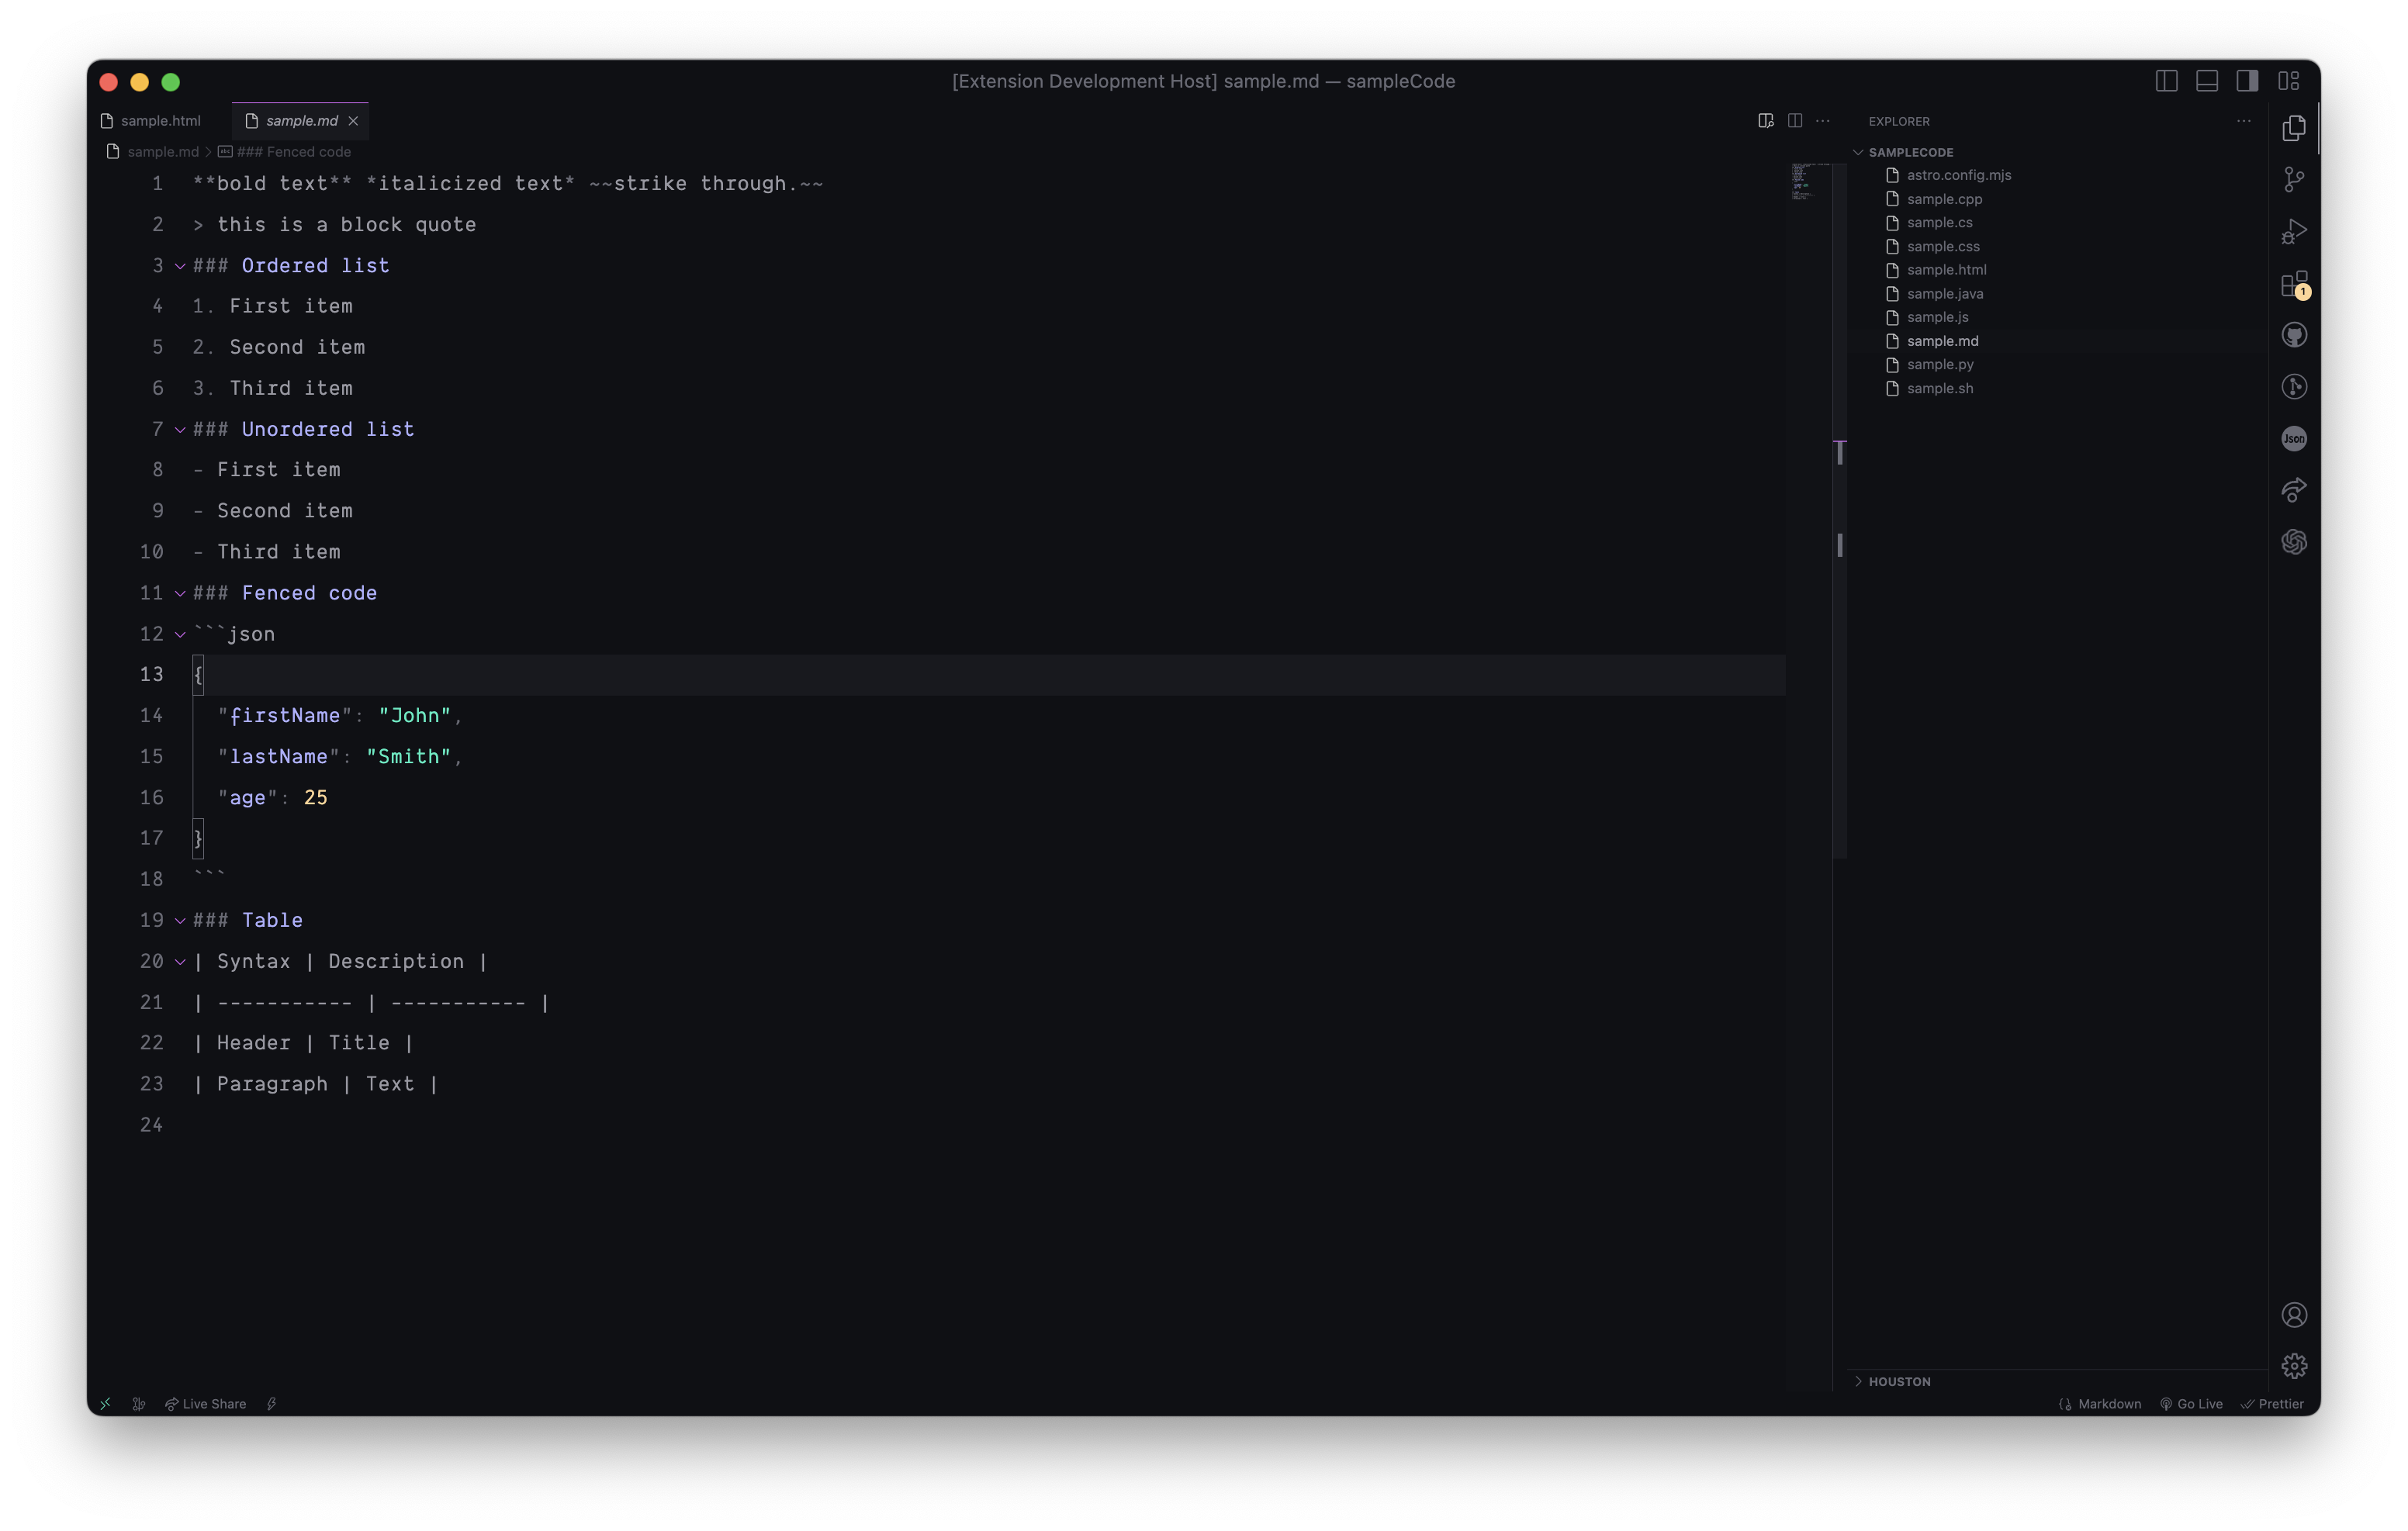Open the GitHub panel icon
The image size is (2408, 1531).
click(x=2294, y=335)
